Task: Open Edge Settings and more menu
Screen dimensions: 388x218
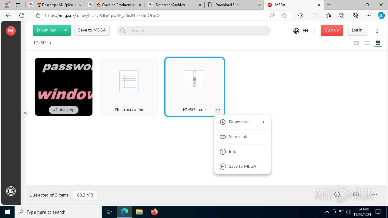Action: 369,15
